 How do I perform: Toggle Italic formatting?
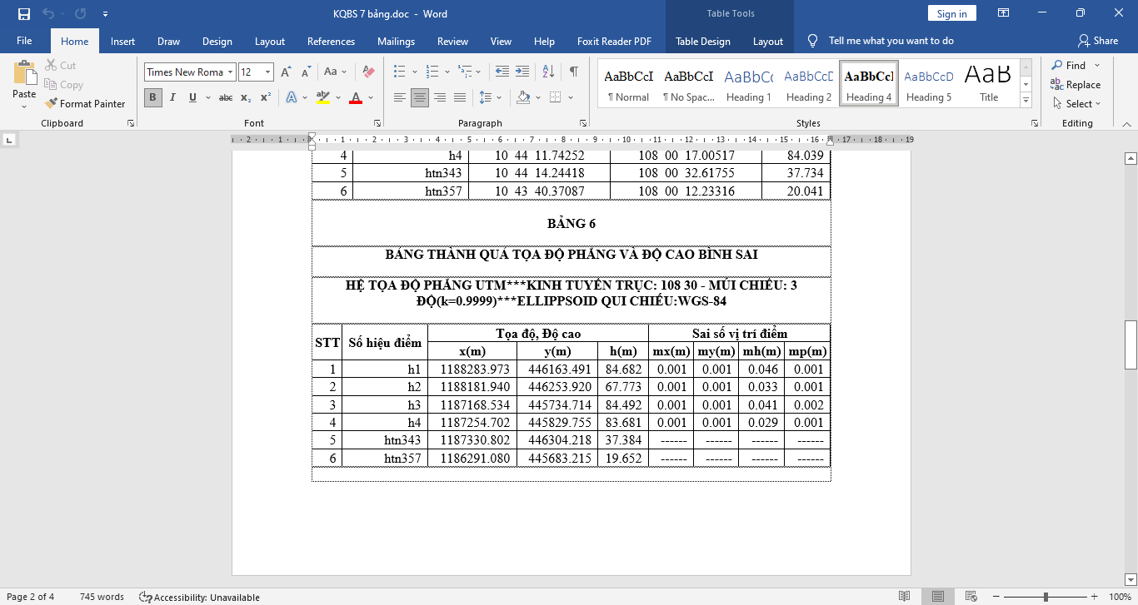click(172, 97)
